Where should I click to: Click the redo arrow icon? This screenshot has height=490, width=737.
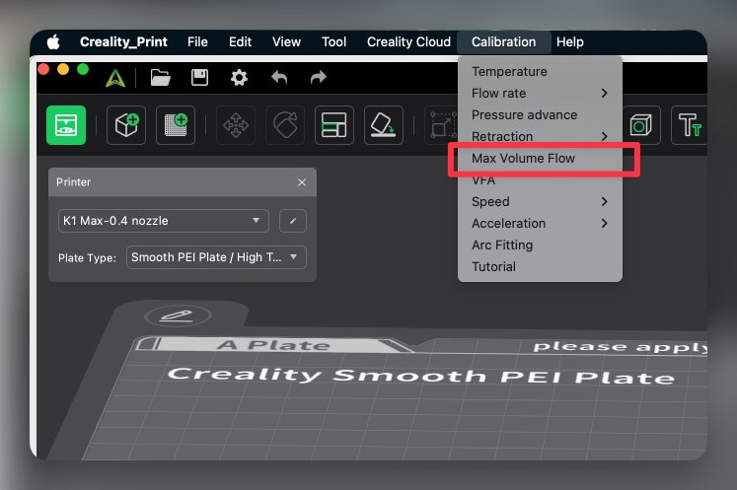tap(318, 77)
